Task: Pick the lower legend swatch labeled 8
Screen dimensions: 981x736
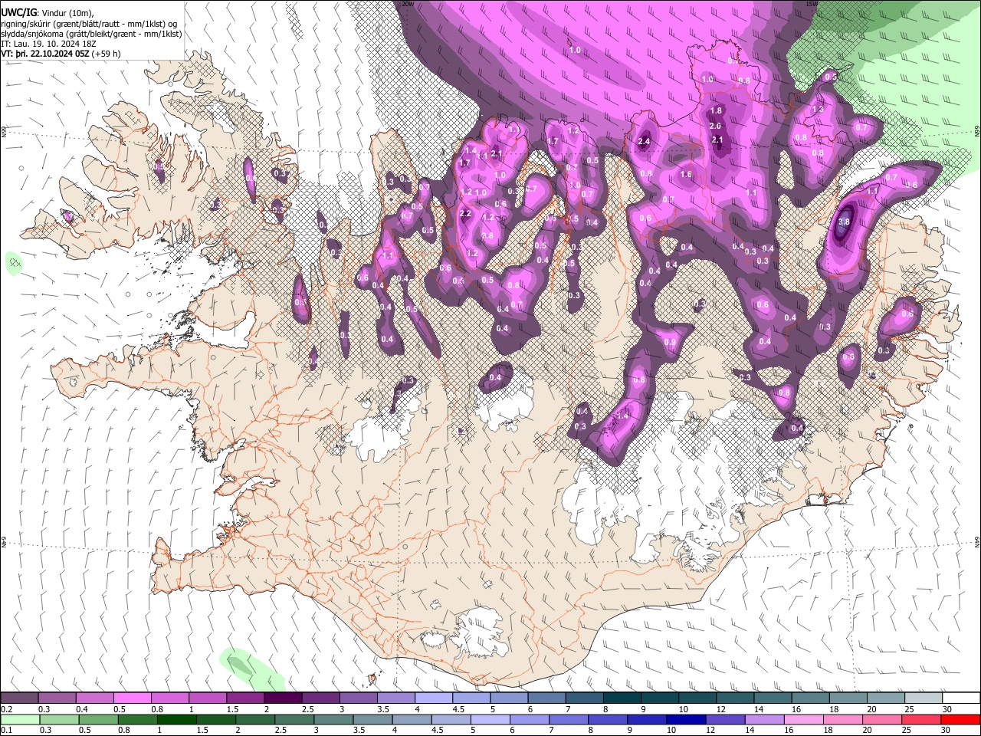Action: tap(608, 719)
